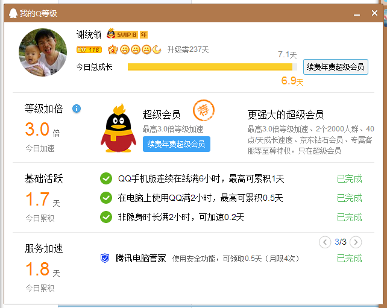387x308 pixels.
Task: Click 已完成 status for QQ手机版 task
Action: 349,178
